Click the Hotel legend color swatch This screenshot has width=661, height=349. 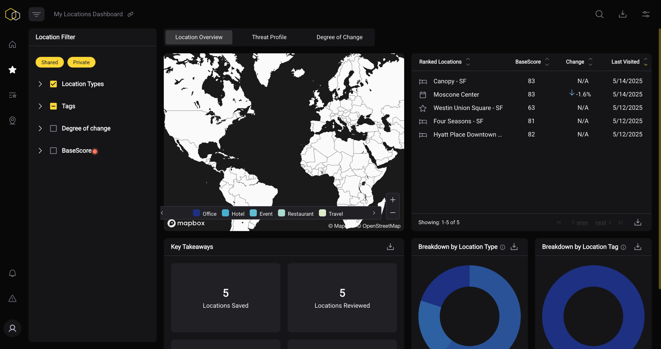pyautogui.click(x=225, y=213)
